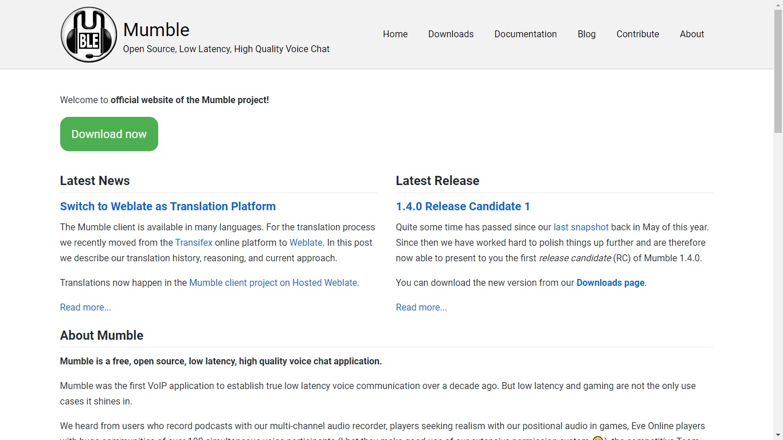Go to the Downloads menu item
Viewport: 783px width, 440px height.
451,34
